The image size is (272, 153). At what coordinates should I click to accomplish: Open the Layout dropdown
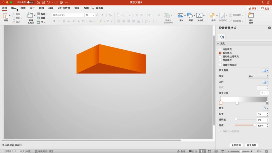42,14
